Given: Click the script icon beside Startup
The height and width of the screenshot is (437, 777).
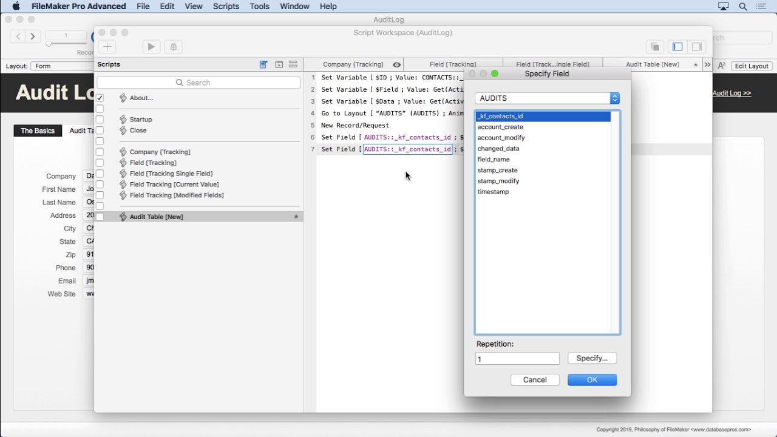Looking at the screenshot, I should point(123,120).
